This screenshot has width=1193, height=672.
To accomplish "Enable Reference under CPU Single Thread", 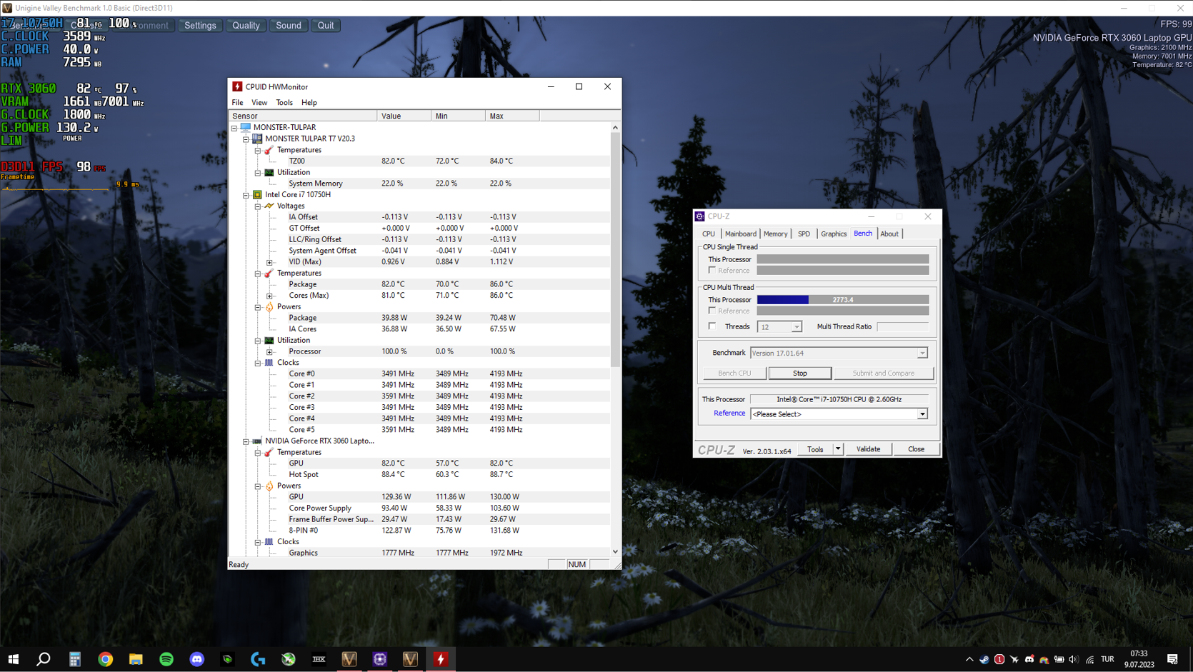I will tap(712, 271).
